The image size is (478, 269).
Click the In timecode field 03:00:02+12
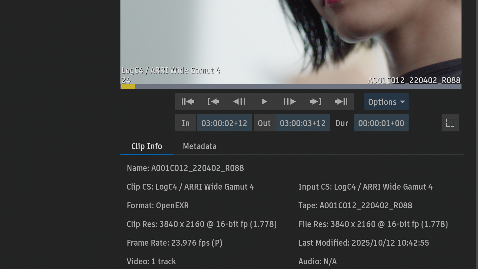coord(224,123)
